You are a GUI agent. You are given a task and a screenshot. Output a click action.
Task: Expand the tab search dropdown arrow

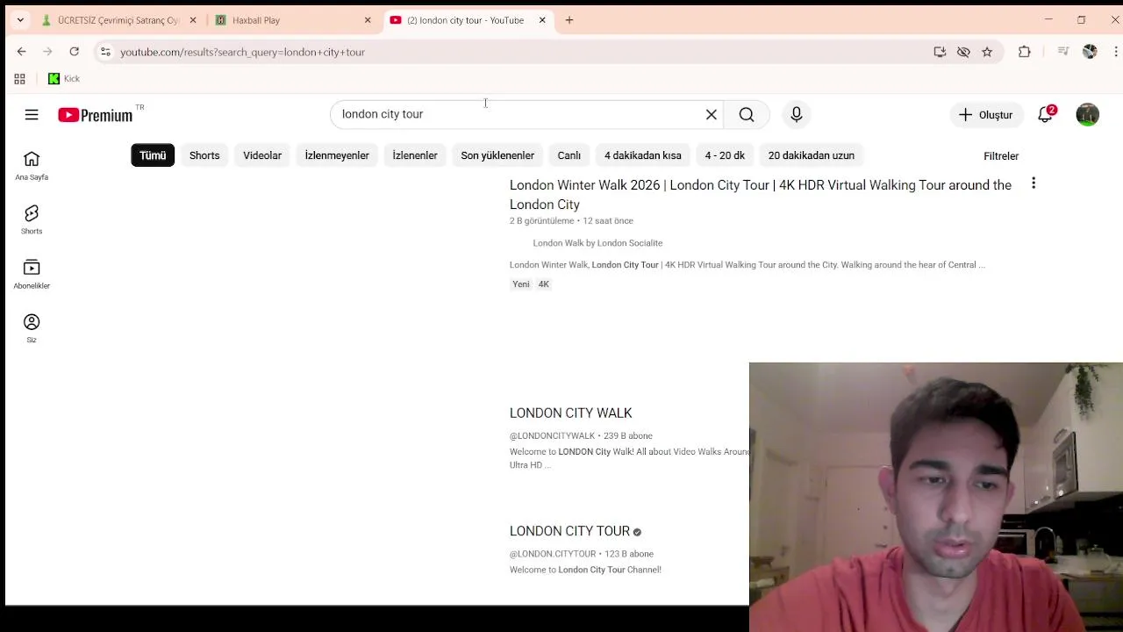[x=20, y=20]
